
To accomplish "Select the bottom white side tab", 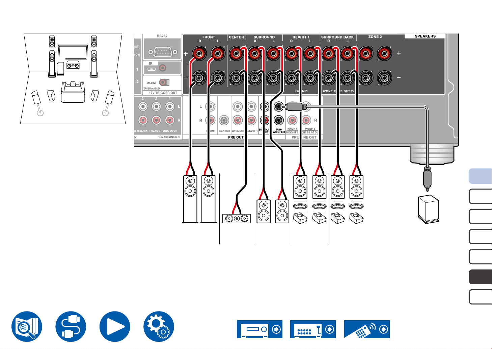I will coord(480,297).
